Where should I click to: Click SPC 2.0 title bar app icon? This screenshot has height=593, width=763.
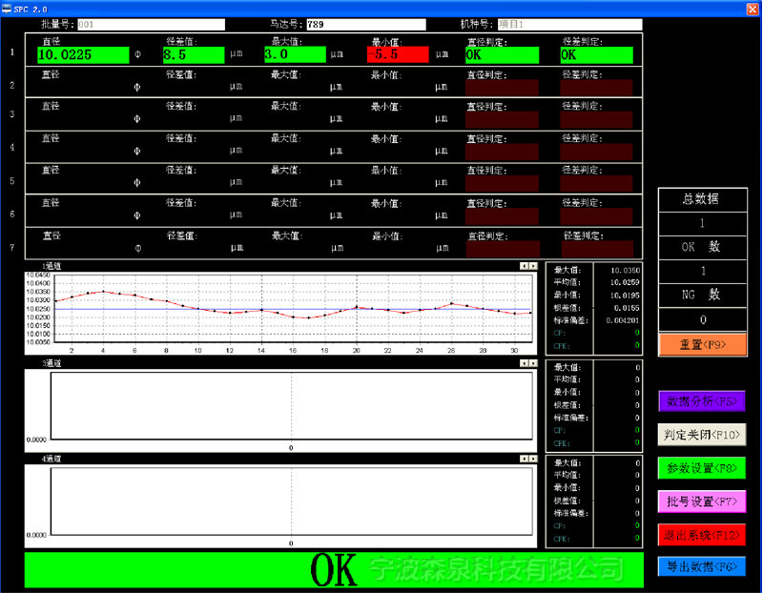tap(7, 7)
